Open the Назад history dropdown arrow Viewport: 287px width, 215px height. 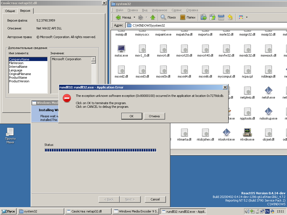[x=134, y=17]
